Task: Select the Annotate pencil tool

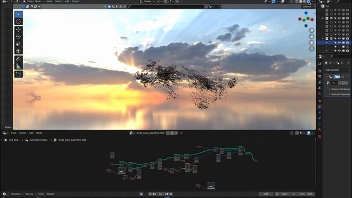Action: [x=18, y=59]
